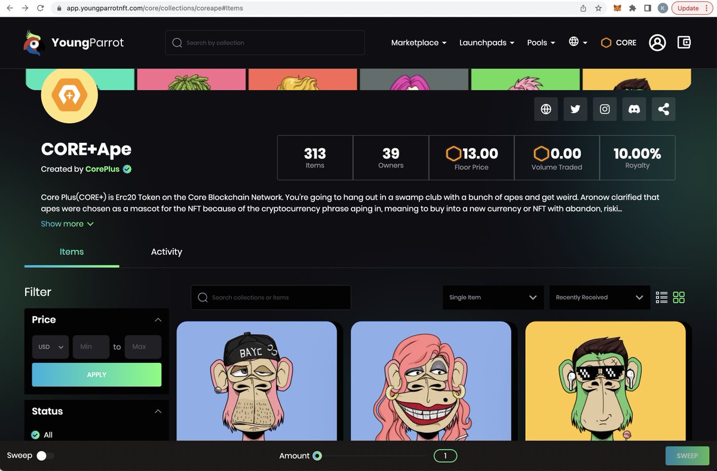Click the 0.00 Volume Traded stat
Image resolution: width=717 pixels, height=471 pixels.
click(557, 158)
